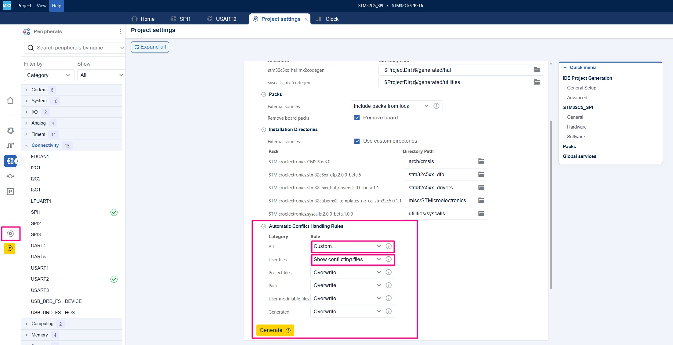Jump to General Setup in Quick menu
673x345 pixels.
pyautogui.click(x=581, y=88)
